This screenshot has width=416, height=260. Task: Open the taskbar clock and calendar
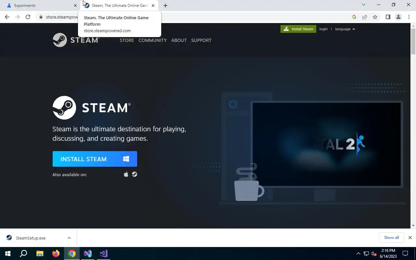click(x=388, y=253)
